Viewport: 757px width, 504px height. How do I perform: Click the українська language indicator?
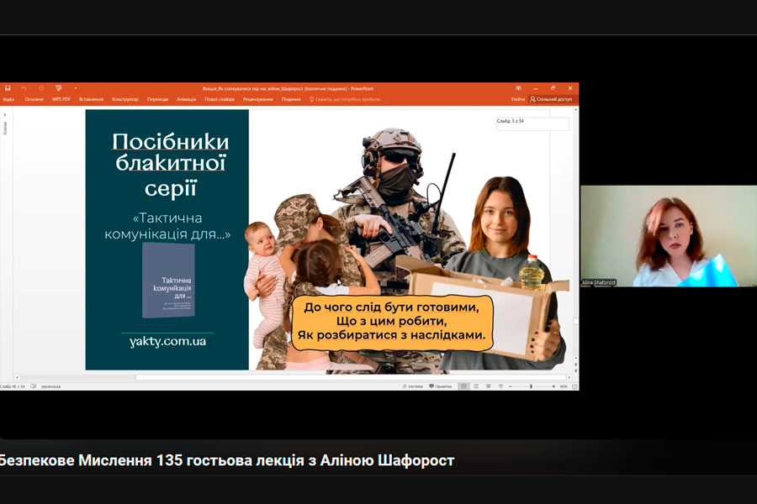50,386
